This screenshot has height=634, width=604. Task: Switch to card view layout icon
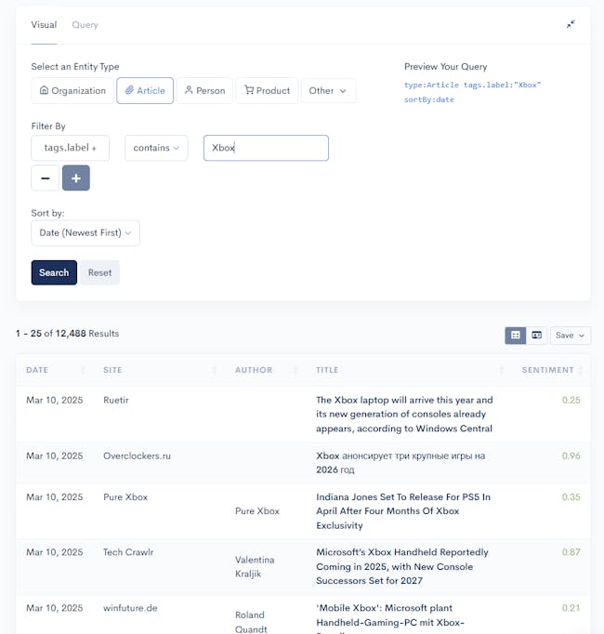point(536,335)
